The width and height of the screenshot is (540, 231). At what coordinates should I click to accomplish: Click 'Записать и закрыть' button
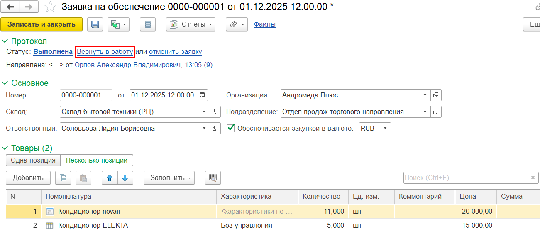coord(42,24)
